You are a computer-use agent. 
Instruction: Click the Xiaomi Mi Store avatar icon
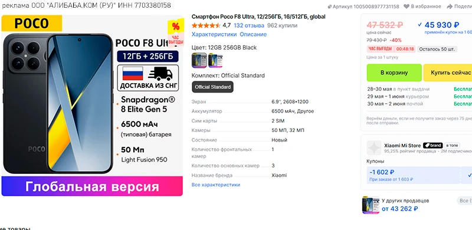374,148
